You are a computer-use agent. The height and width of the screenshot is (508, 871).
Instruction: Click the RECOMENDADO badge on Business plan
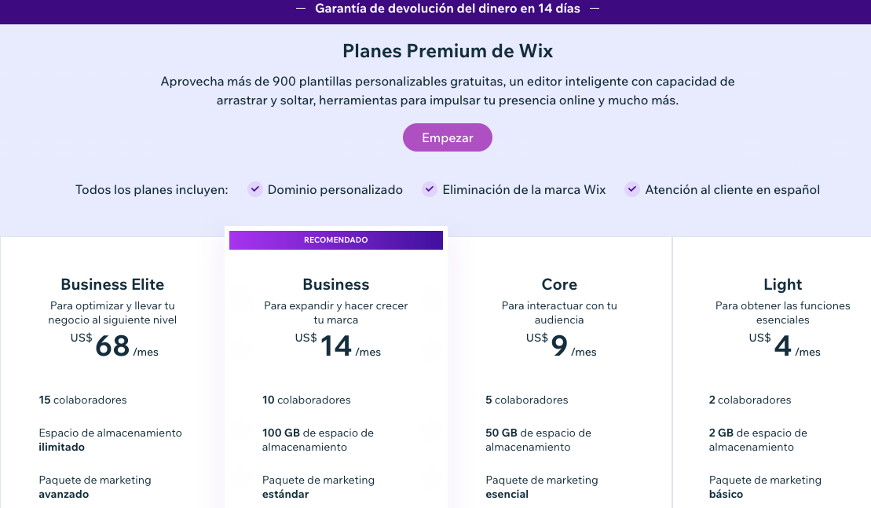coord(336,240)
